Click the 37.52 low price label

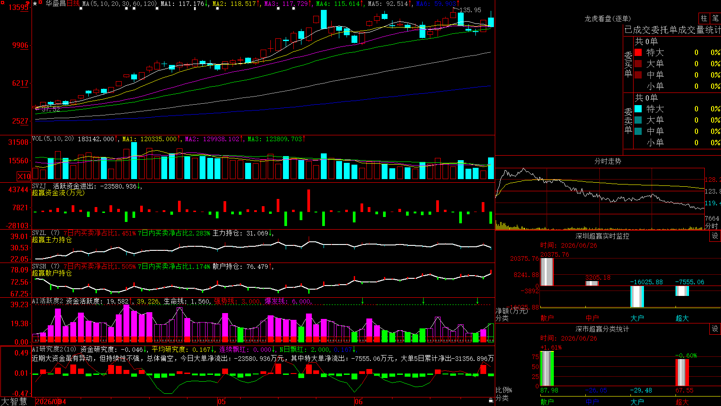tap(50, 109)
